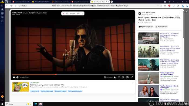Pause the video playback
The image size is (189, 106).
coord(14,77)
